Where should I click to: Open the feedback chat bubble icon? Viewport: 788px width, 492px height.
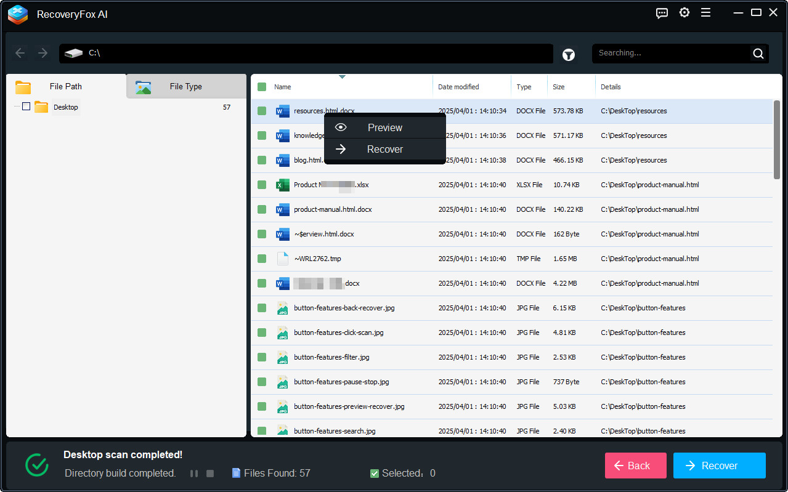point(662,13)
